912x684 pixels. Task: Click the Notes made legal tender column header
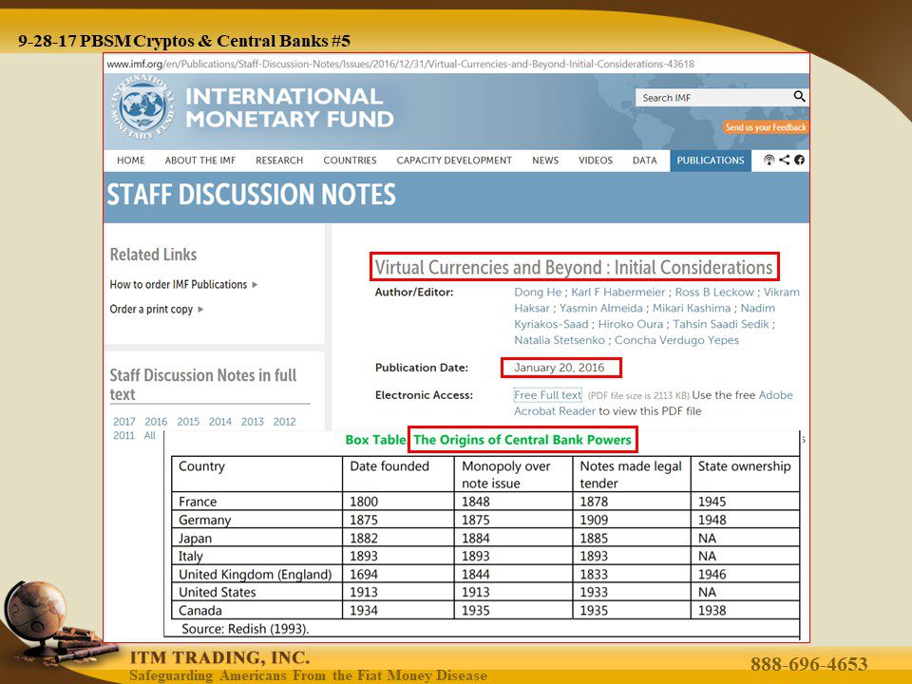(631, 475)
